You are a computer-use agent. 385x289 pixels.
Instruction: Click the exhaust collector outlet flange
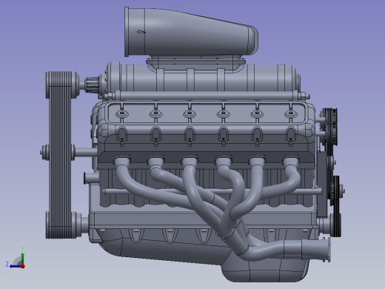coord(328,250)
